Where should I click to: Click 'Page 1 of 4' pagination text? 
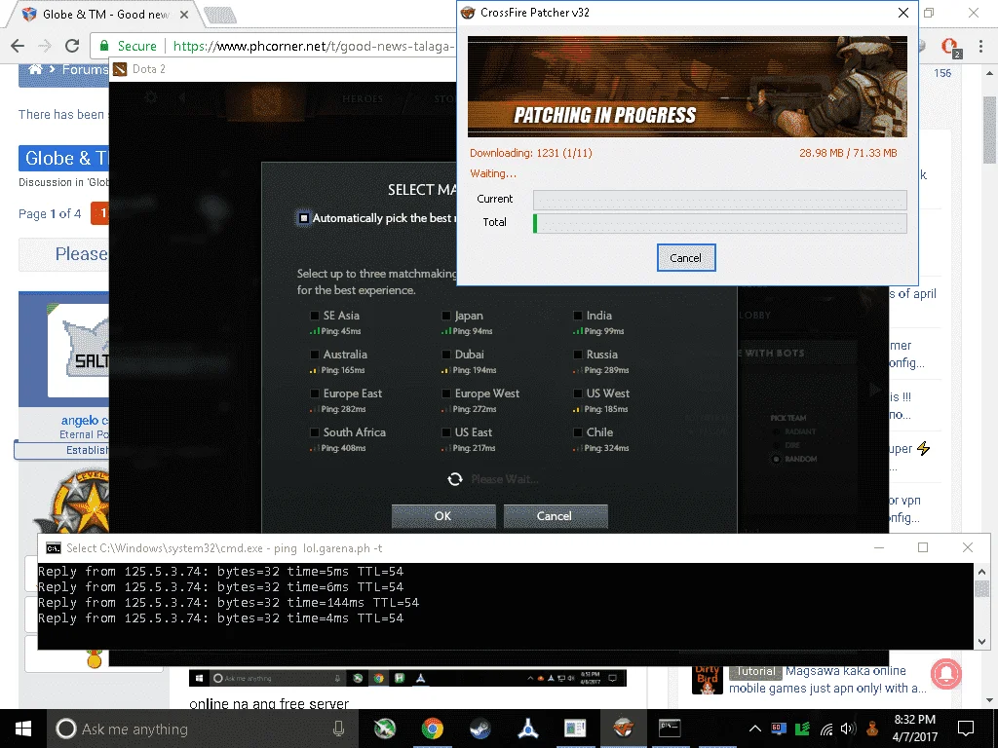(50, 213)
